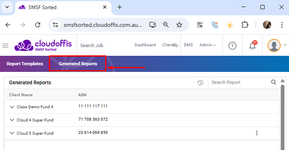Select the Cloud 4 Super Fund name
289x150 pixels.
coord(35,120)
